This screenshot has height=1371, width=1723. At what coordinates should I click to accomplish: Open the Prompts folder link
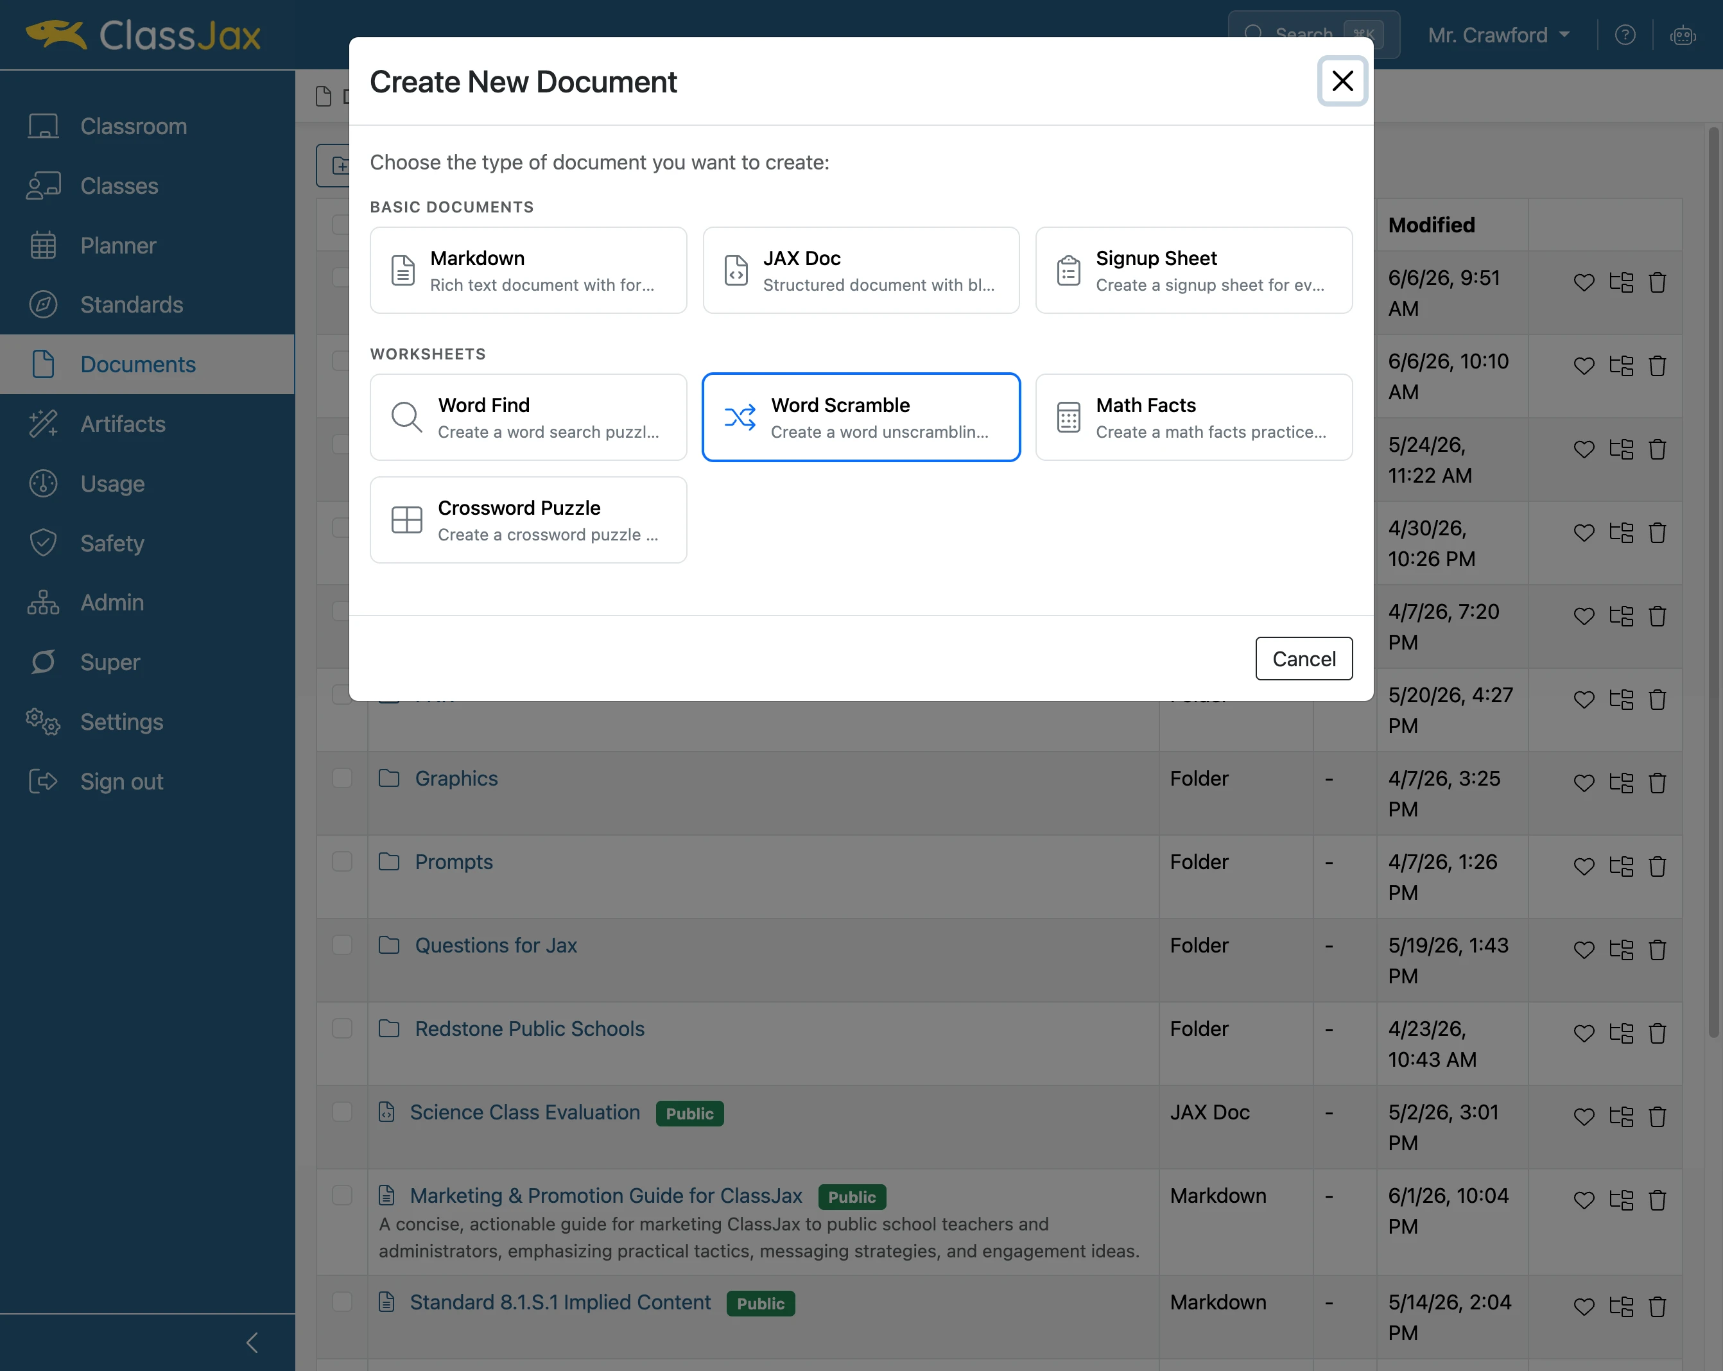coord(454,861)
